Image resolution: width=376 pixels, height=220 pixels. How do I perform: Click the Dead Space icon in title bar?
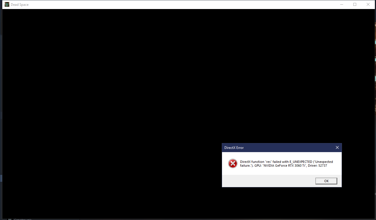(x=7, y=4)
